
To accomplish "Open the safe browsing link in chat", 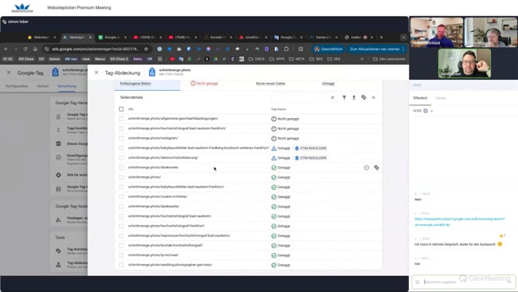I will 460,222.
